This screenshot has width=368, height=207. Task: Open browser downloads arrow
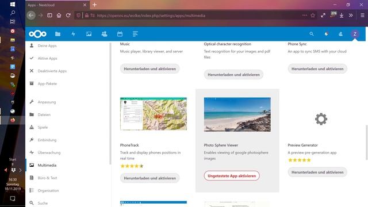(x=342, y=16)
